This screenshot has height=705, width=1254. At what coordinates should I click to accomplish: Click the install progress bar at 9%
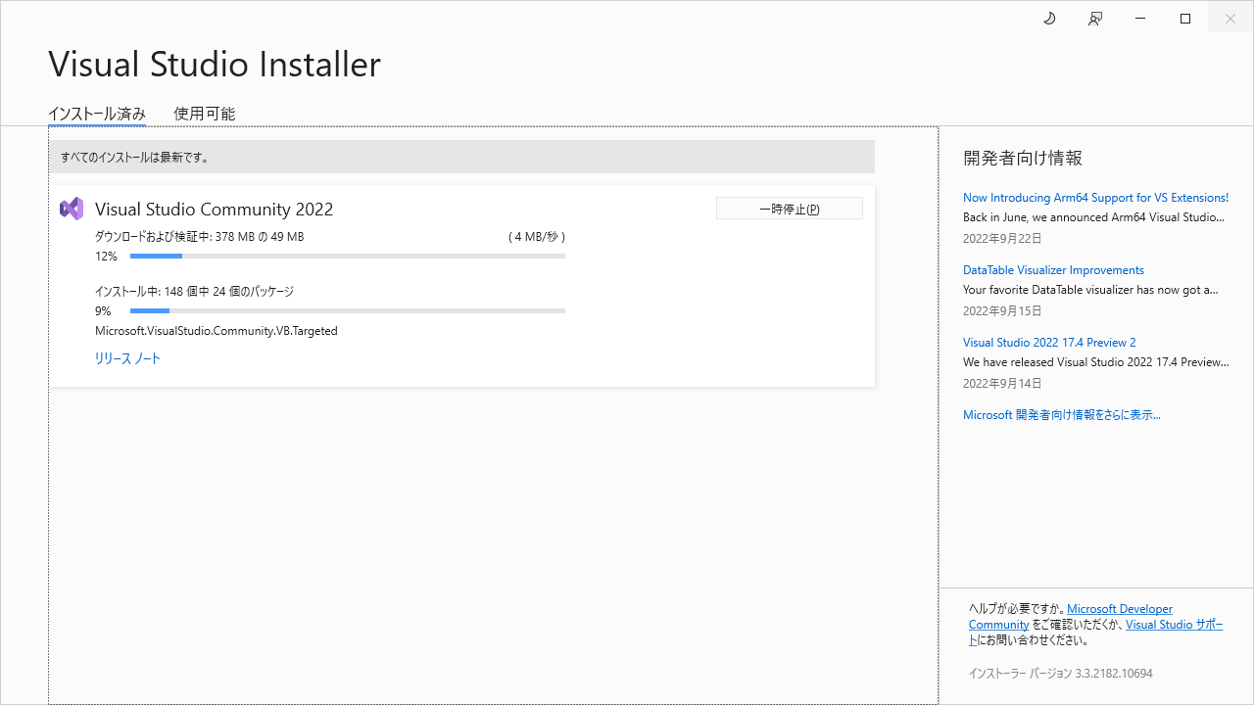[x=348, y=311]
